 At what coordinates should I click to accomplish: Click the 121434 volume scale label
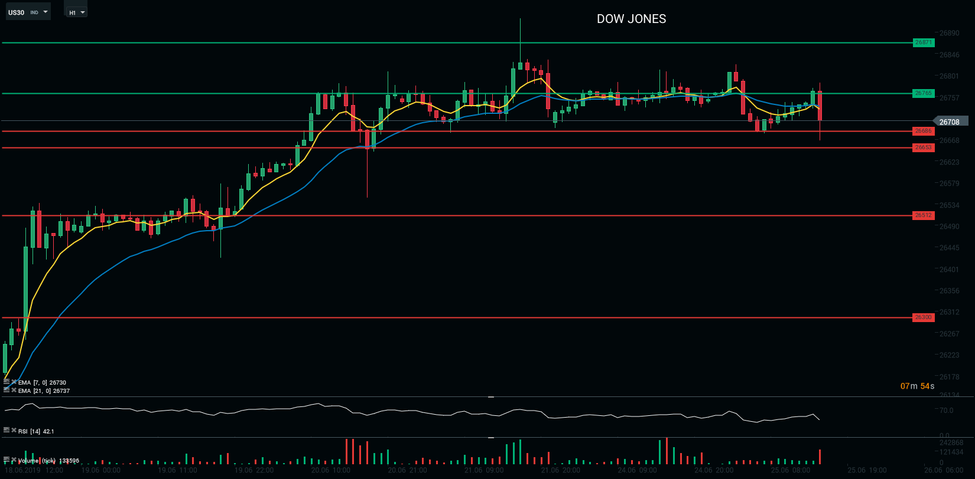(951, 452)
